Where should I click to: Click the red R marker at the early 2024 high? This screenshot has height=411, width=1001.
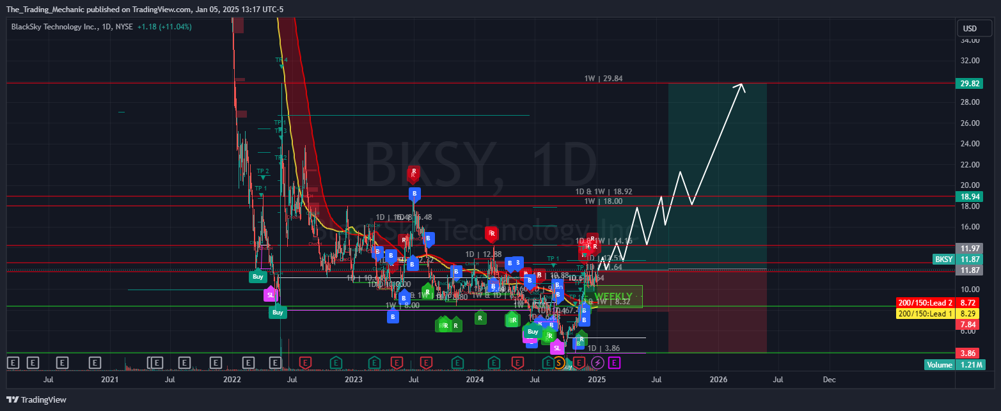(x=491, y=233)
